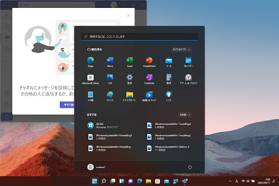Open Teams profile avatar in title bar
Screen dimensions: 279x186
pyautogui.click(x=114, y=5)
